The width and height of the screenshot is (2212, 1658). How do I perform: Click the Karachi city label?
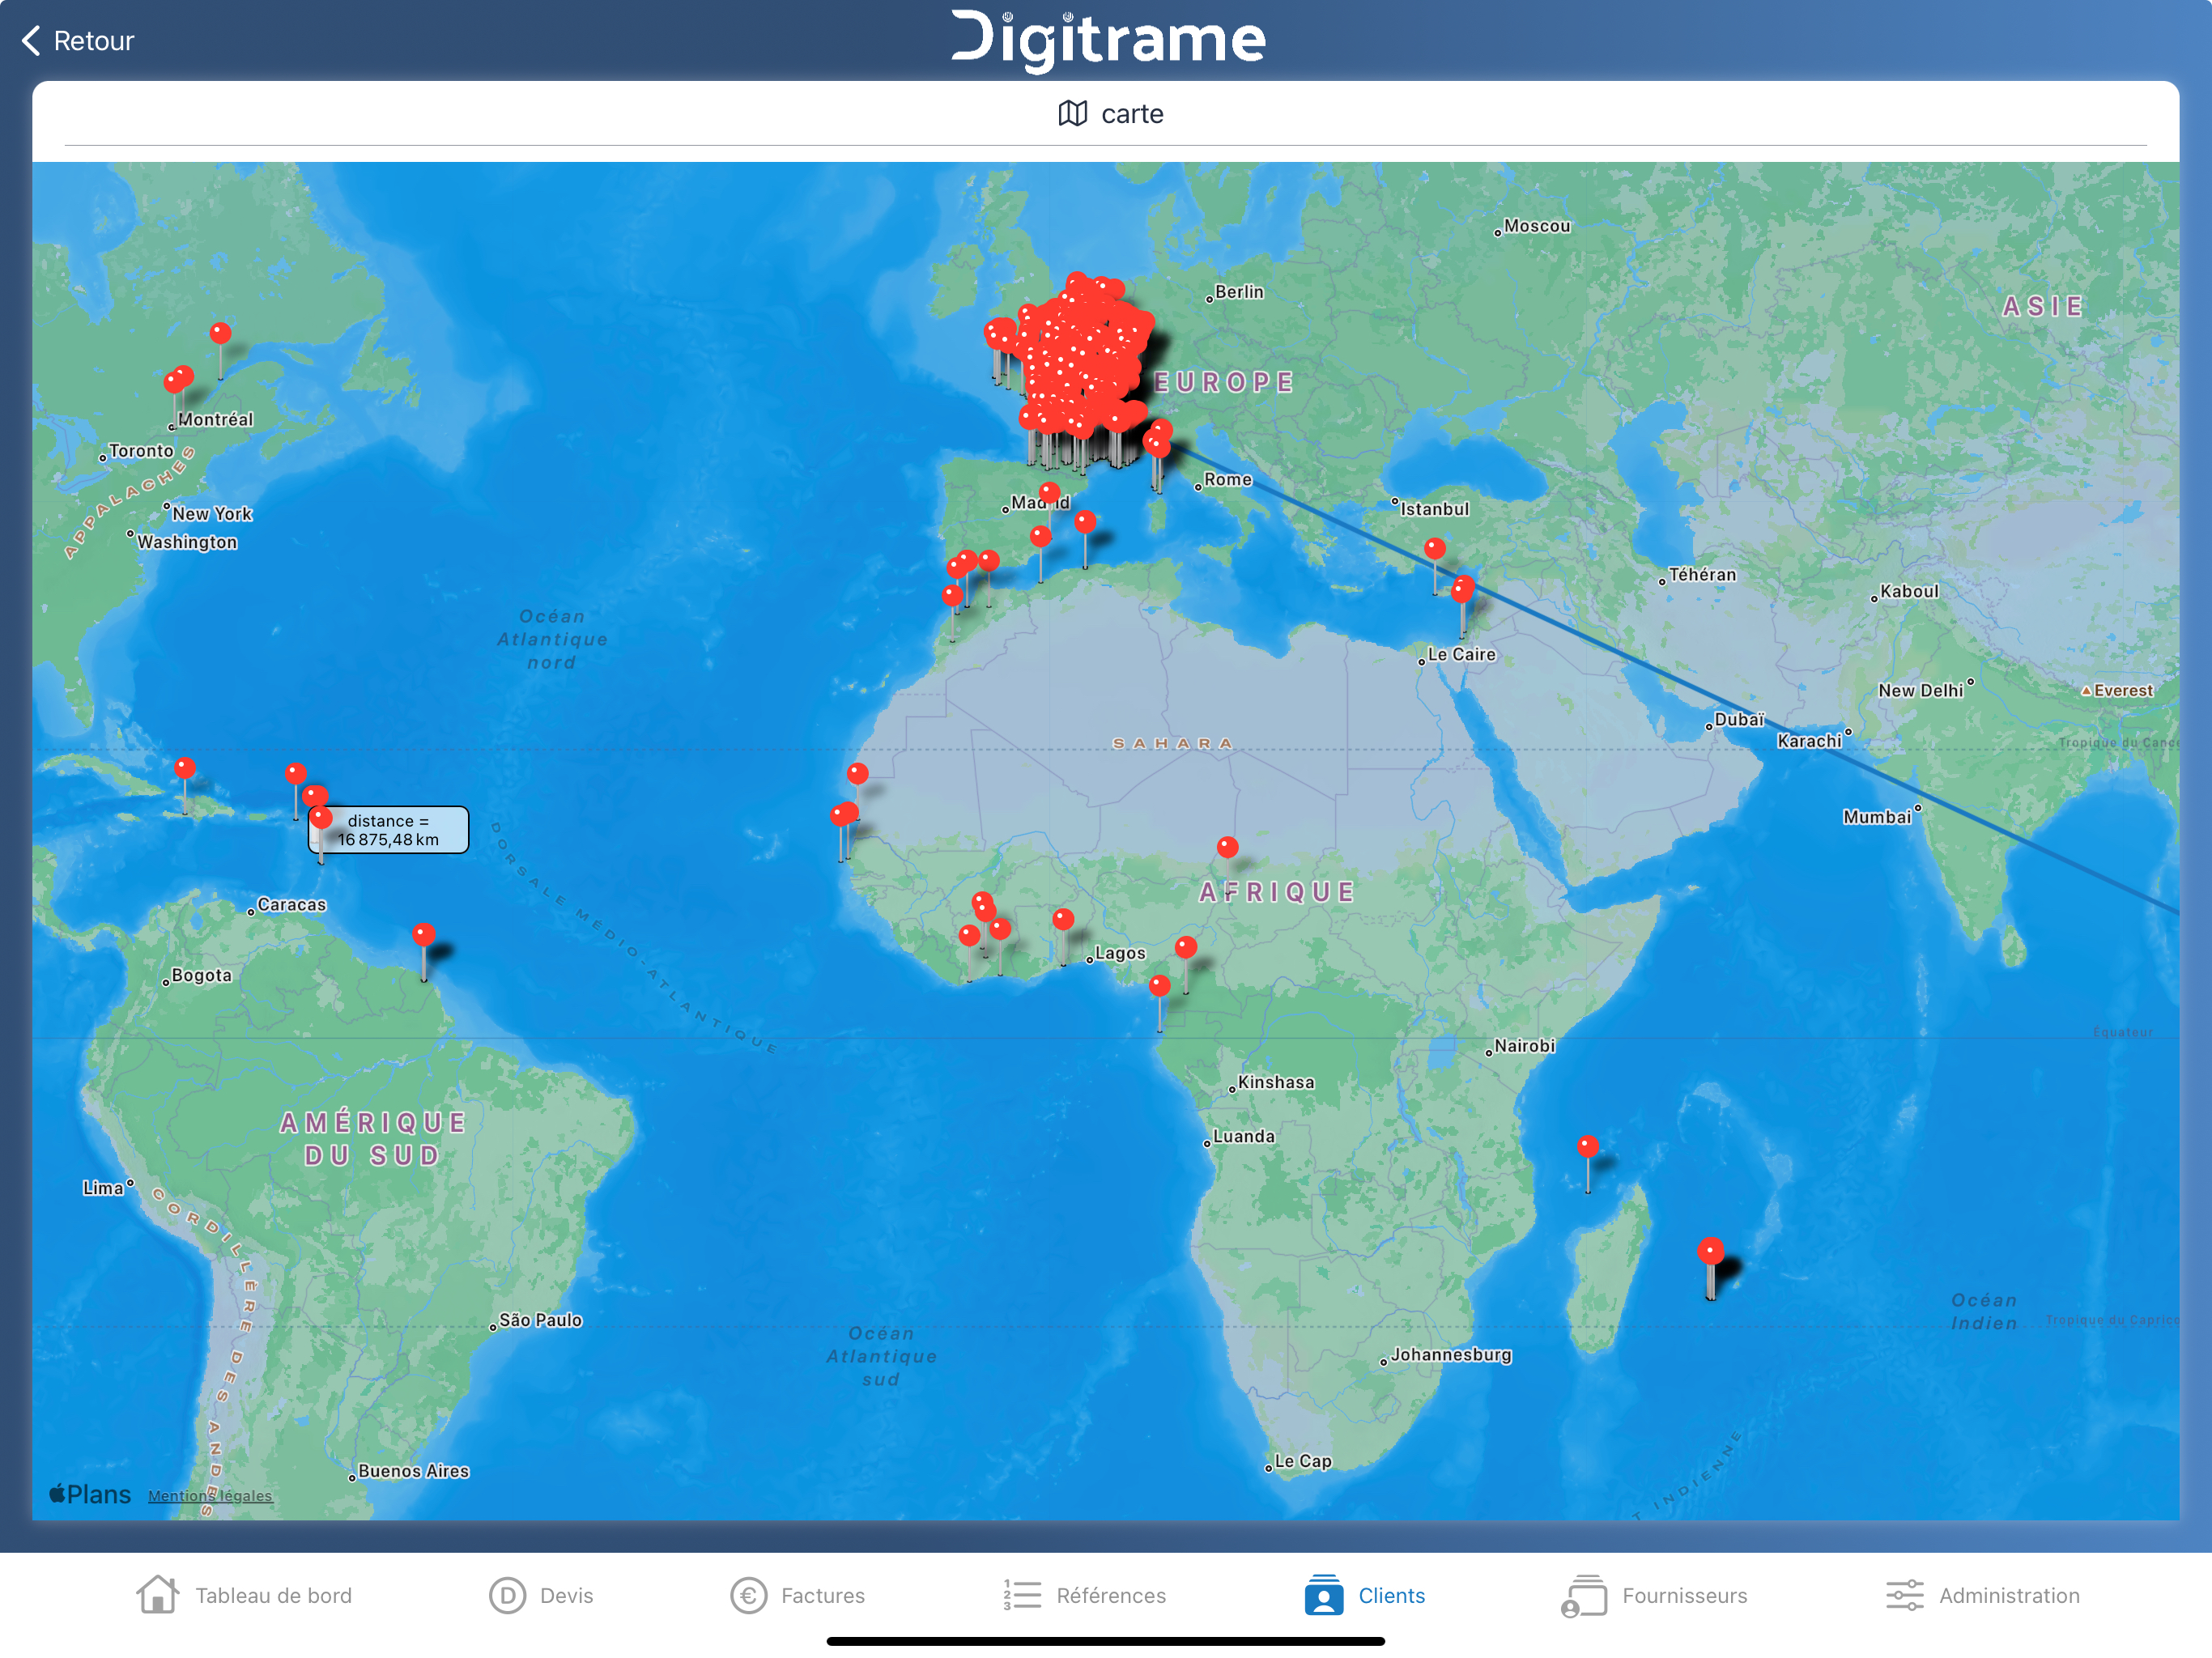click(x=1808, y=741)
